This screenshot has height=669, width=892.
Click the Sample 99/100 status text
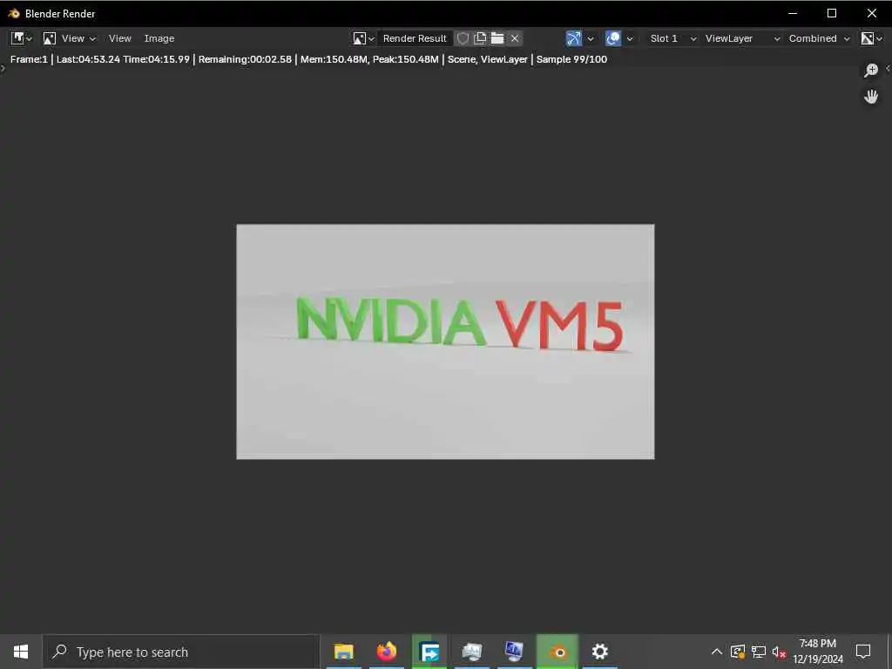click(x=571, y=59)
